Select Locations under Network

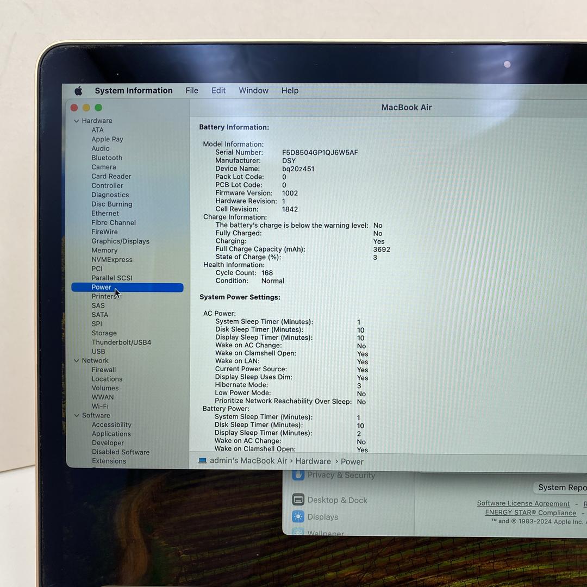click(x=107, y=379)
